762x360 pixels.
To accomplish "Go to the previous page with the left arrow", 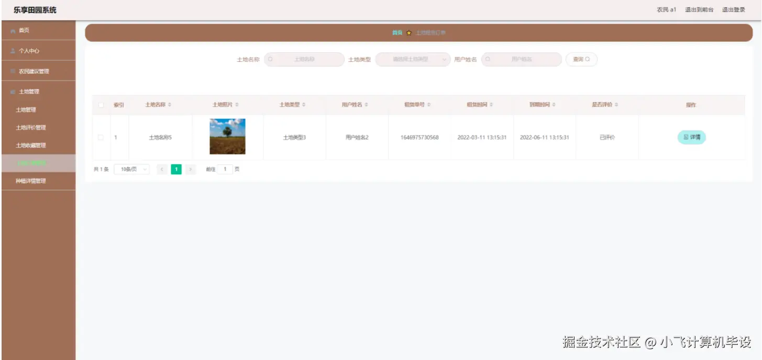I will (x=162, y=170).
